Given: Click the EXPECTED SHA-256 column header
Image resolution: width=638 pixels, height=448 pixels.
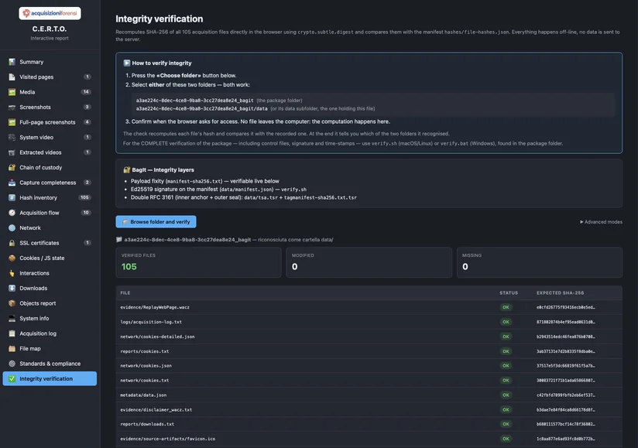Looking at the screenshot, I should pos(560,292).
